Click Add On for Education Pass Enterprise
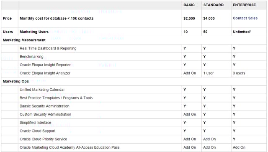268x152 pixels. 239,147
